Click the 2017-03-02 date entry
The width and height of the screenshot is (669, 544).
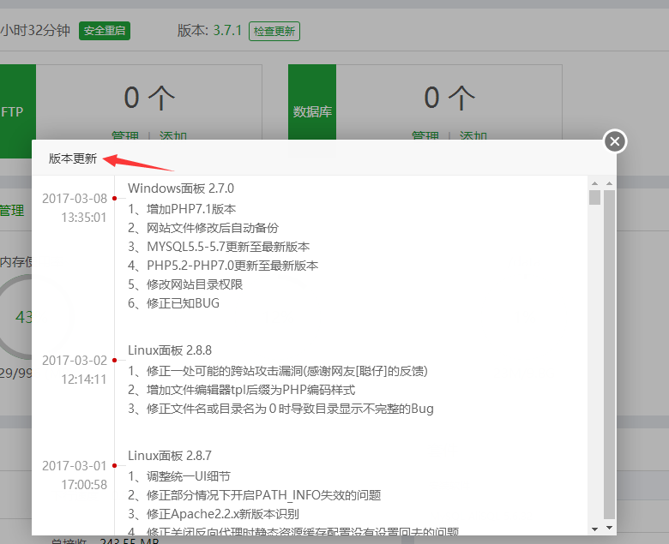75,361
